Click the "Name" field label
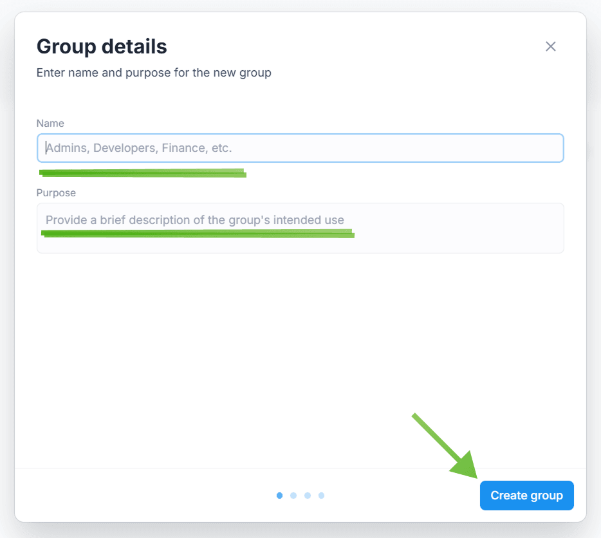Viewport: 601px width, 538px height. pos(50,123)
